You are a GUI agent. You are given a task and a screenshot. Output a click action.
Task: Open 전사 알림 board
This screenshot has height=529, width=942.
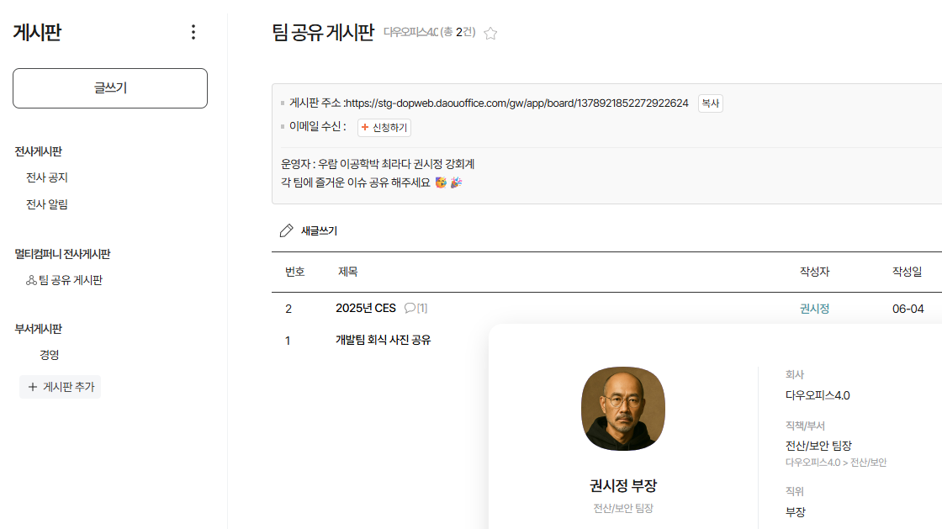[x=47, y=204]
